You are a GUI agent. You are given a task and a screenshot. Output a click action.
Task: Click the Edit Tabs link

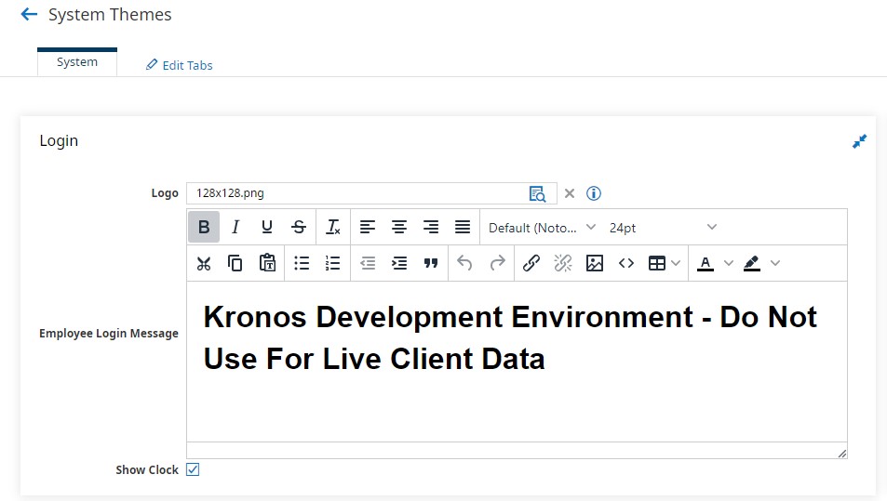coord(180,65)
